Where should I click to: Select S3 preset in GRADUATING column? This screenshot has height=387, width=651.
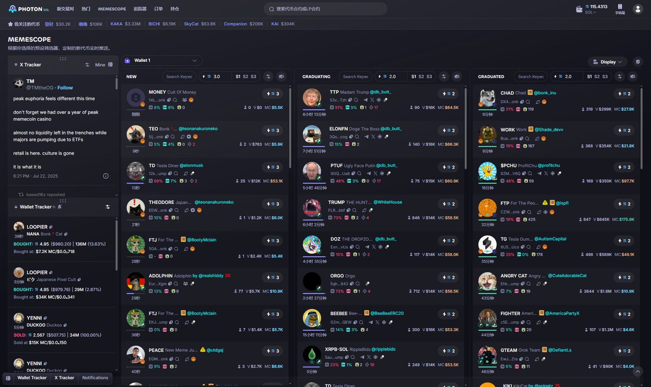click(429, 76)
